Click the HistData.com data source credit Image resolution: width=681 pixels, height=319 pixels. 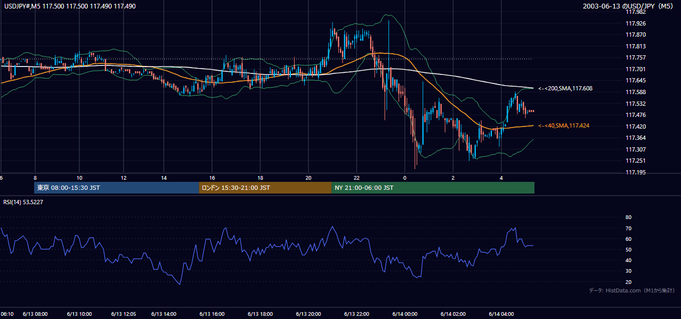(632, 290)
